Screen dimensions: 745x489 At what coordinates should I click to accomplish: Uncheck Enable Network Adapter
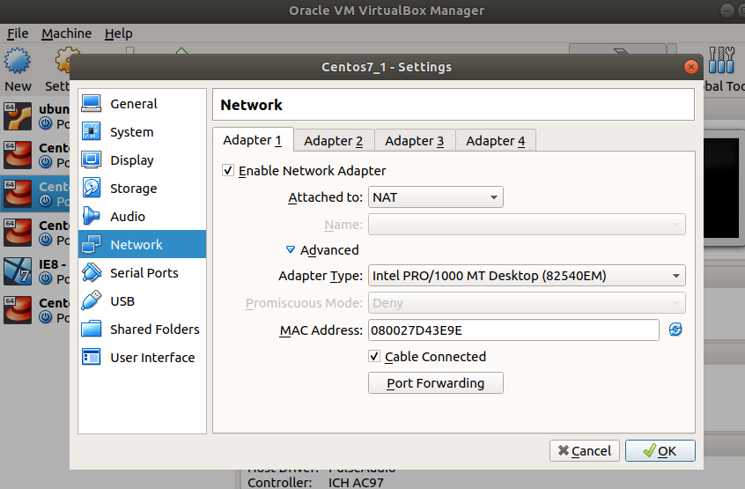pos(229,171)
